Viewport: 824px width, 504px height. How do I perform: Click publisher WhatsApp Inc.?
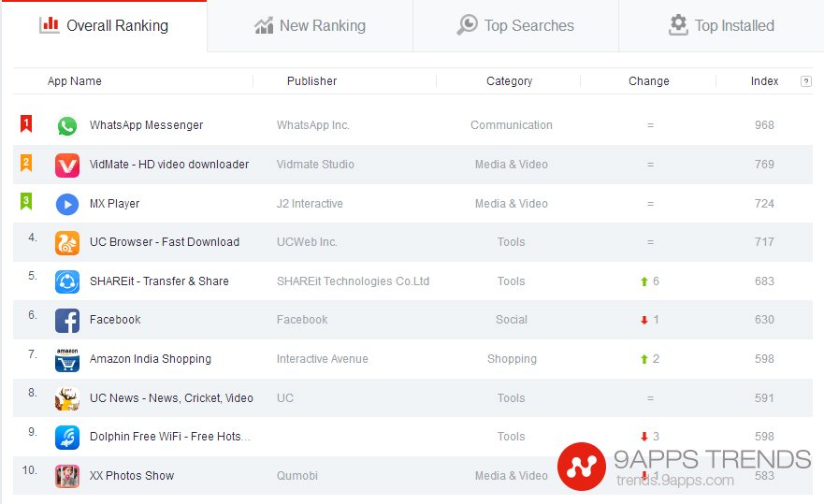pyautogui.click(x=313, y=125)
